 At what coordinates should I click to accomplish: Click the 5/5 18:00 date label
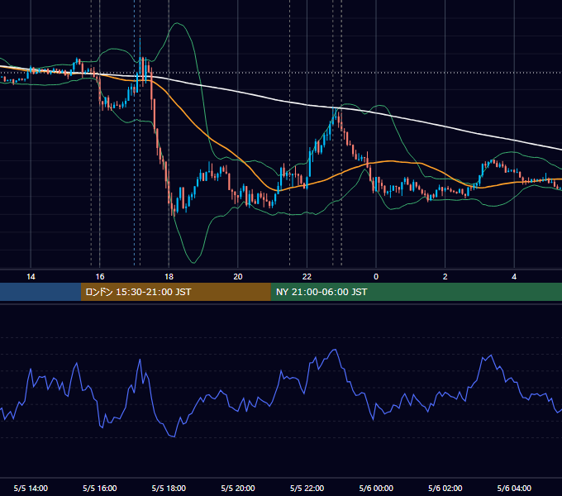pyautogui.click(x=169, y=488)
